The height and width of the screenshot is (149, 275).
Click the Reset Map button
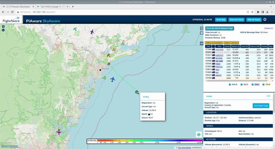tap(221, 20)
